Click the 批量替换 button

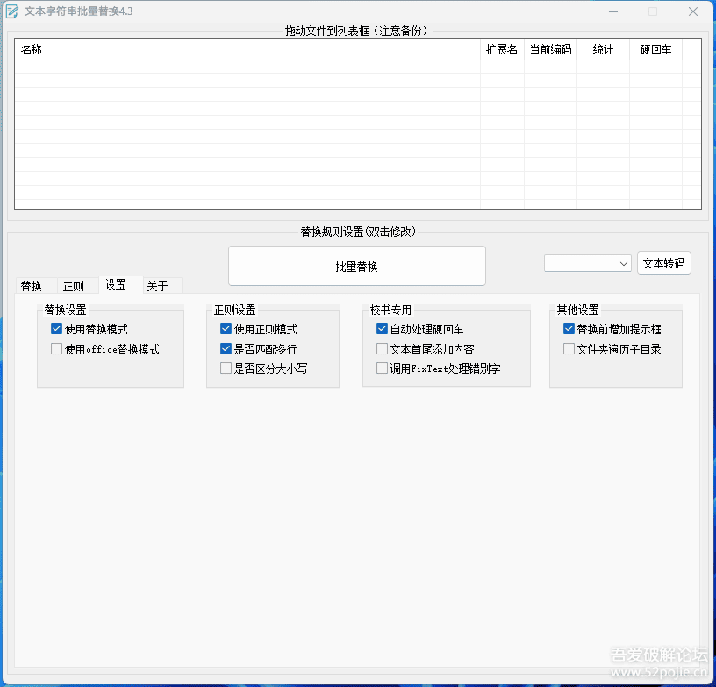(356, 266)
